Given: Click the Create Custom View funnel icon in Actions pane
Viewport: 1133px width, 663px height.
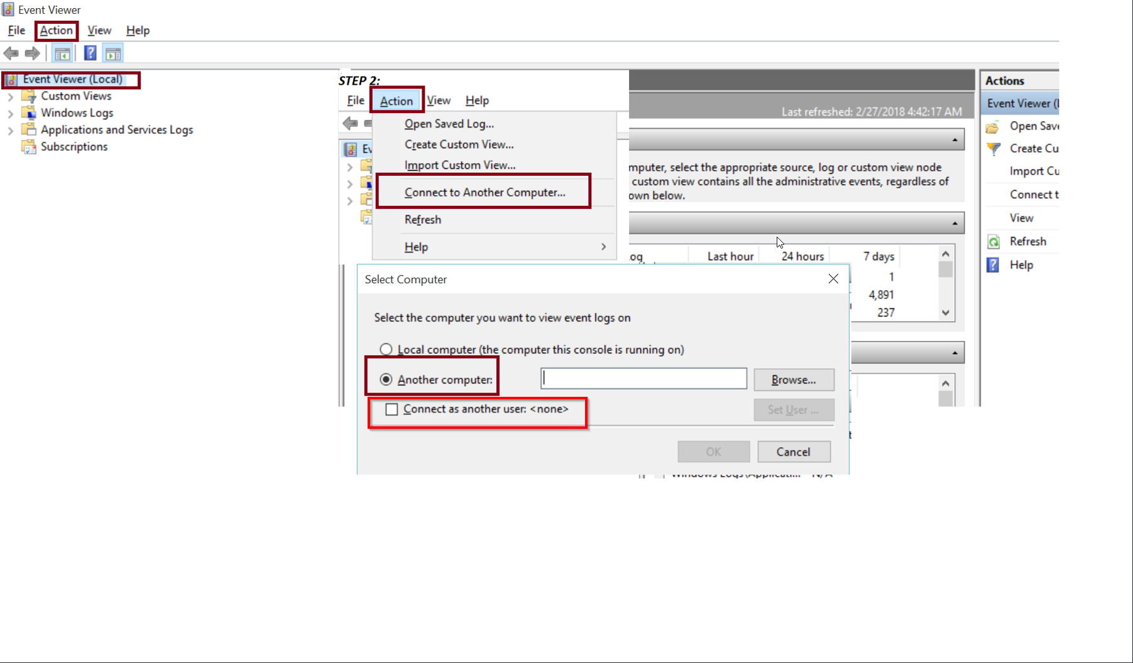Looking at the screenshot, I should pos(993,149).
